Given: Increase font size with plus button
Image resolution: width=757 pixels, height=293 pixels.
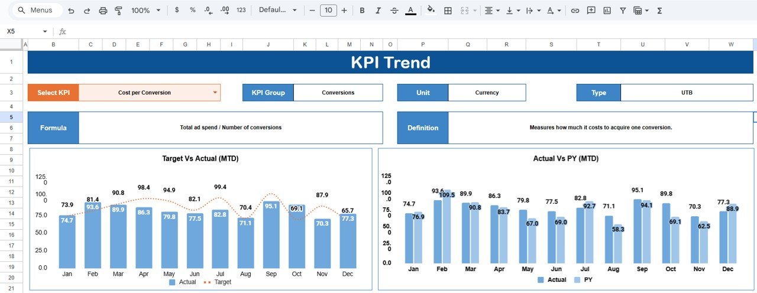Looking at the screenshot, I should (x=344, y=11).
